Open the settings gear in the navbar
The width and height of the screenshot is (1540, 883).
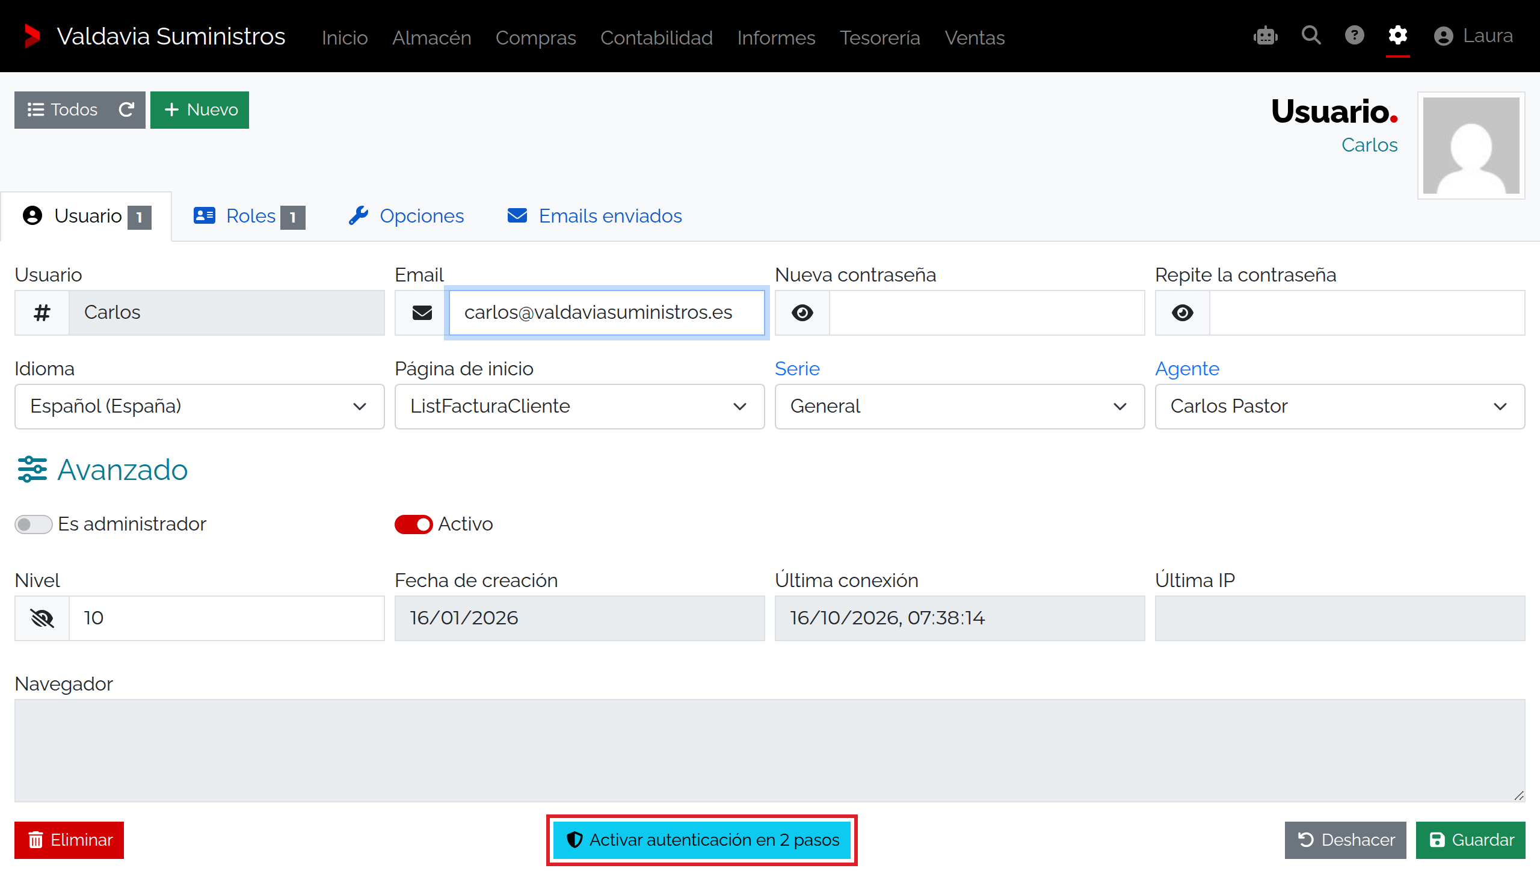(x=1397, y=35)
